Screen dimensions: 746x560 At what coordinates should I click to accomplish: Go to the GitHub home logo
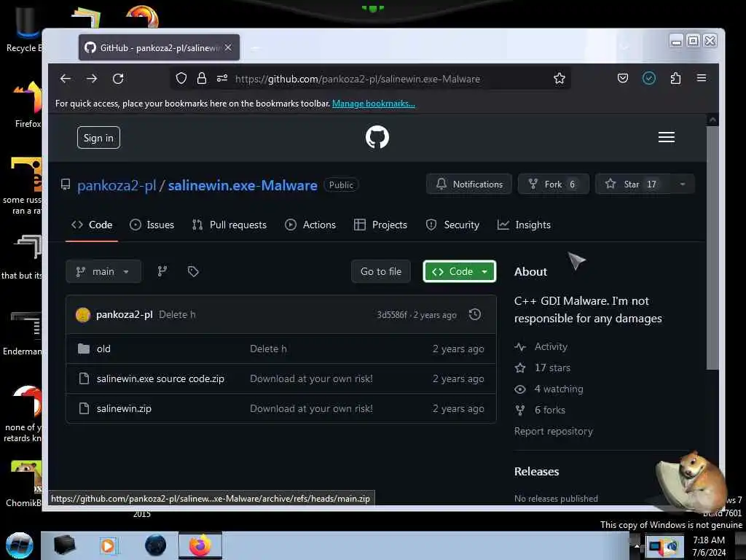tap(377, 137)
